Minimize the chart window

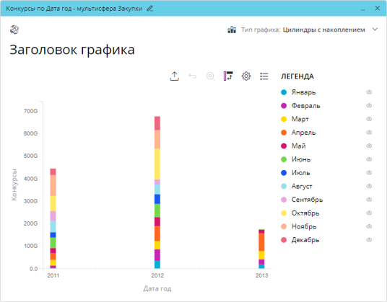[x=362, y=9]
